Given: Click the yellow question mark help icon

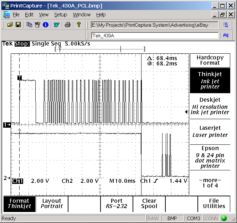Looking at the screenshot, I should coord(79,25).
